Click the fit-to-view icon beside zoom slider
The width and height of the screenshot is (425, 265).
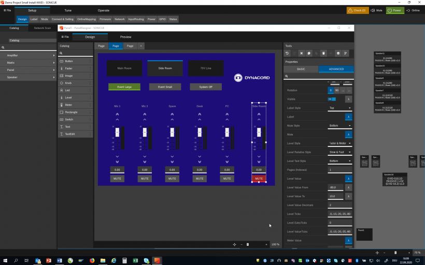tap(234, 244)
